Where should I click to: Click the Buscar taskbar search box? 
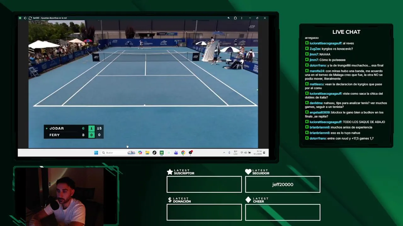(x=118, y=153)
